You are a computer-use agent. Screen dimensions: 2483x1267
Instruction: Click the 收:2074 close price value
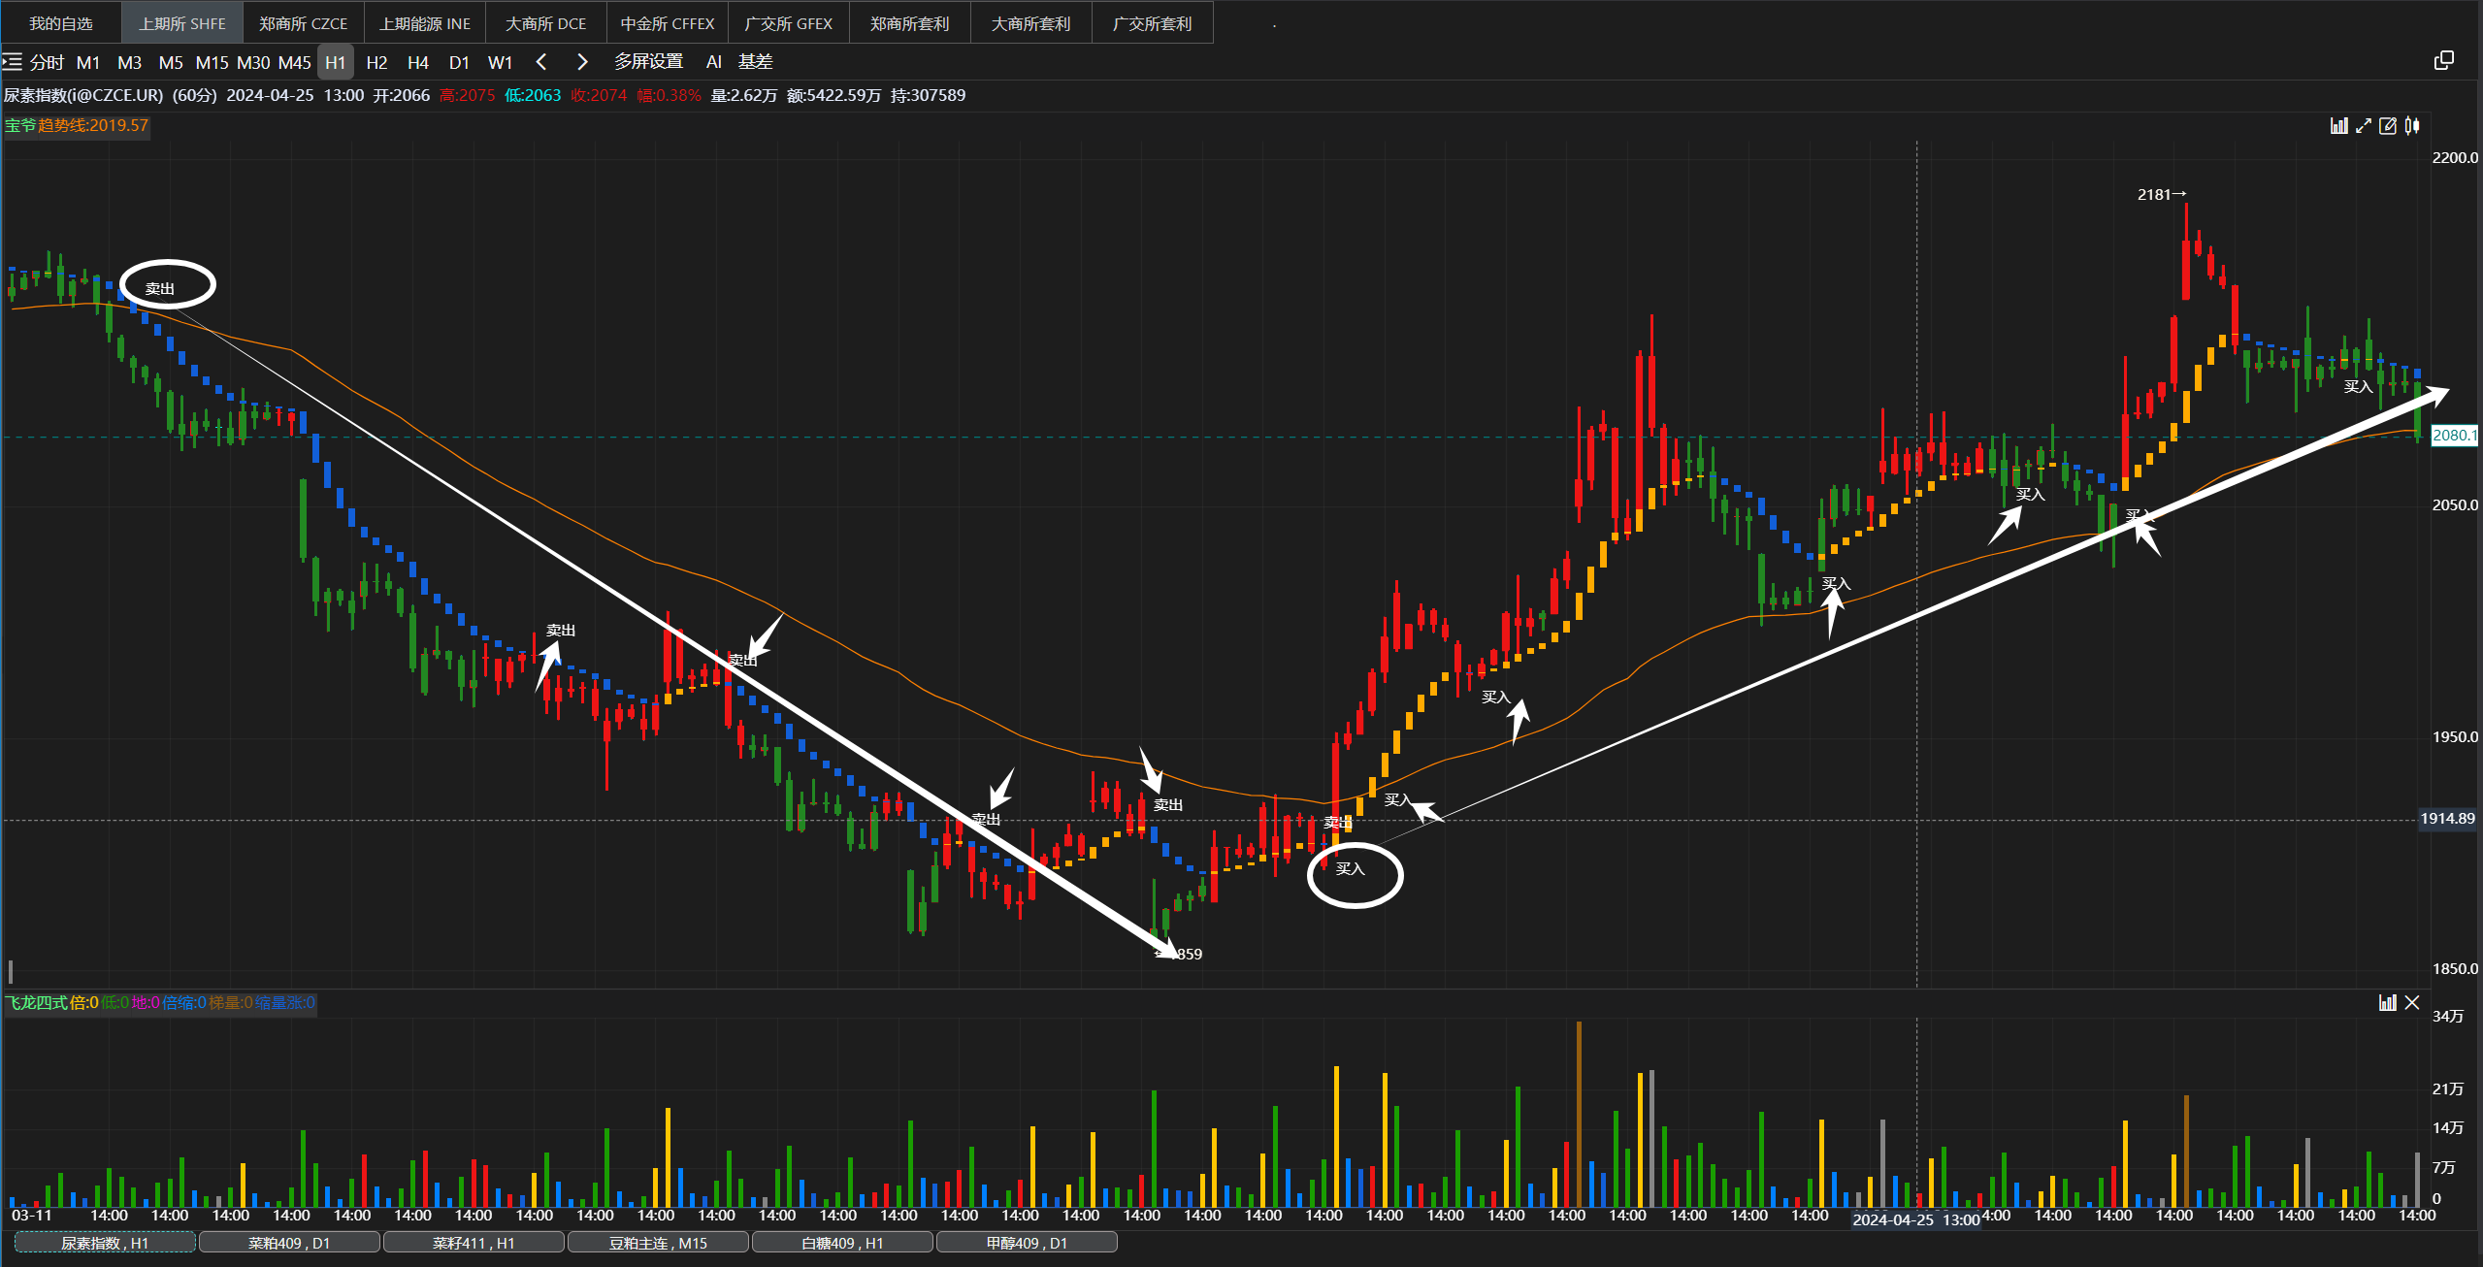pyautogui.click(x=599, y=95)
